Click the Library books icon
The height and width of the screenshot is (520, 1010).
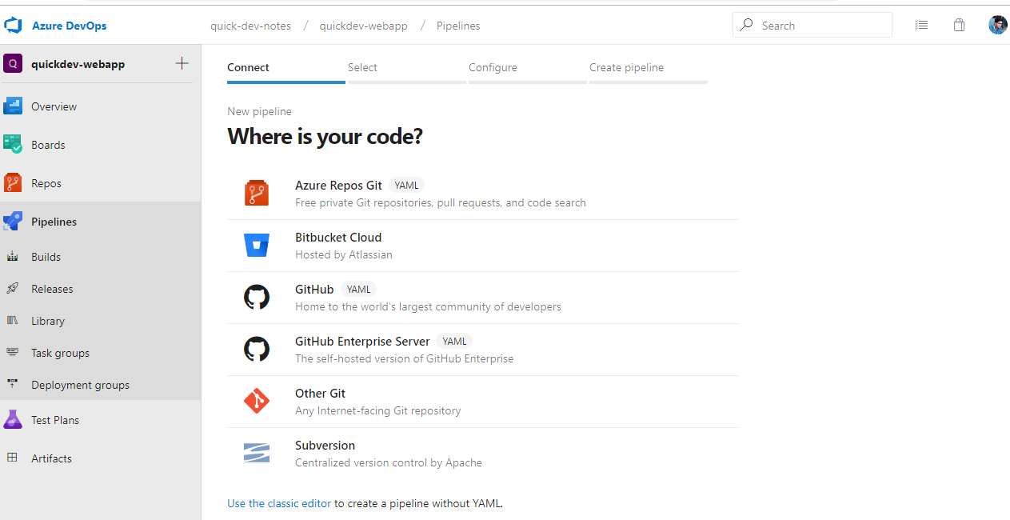[13, 321]
